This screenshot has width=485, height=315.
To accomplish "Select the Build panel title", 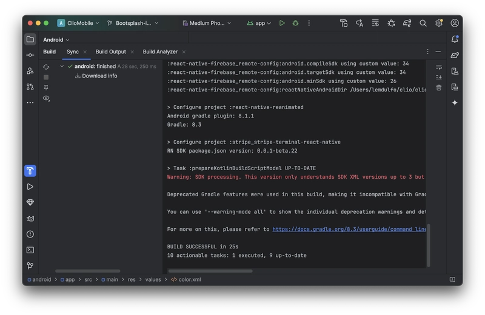I will tap(50, 51).
